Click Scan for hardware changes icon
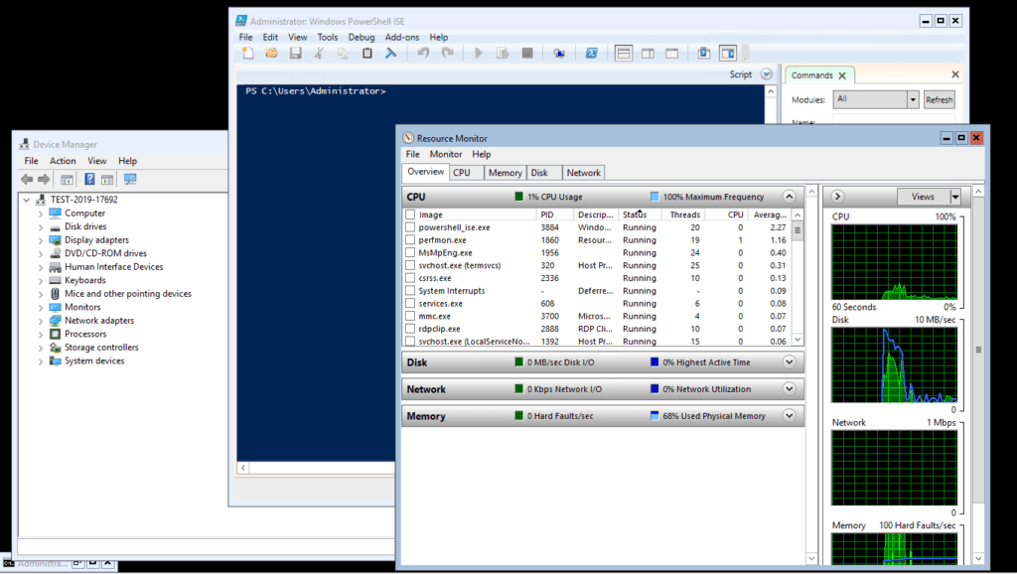Viewport: 1017px width, 574px height. [130, 179]
